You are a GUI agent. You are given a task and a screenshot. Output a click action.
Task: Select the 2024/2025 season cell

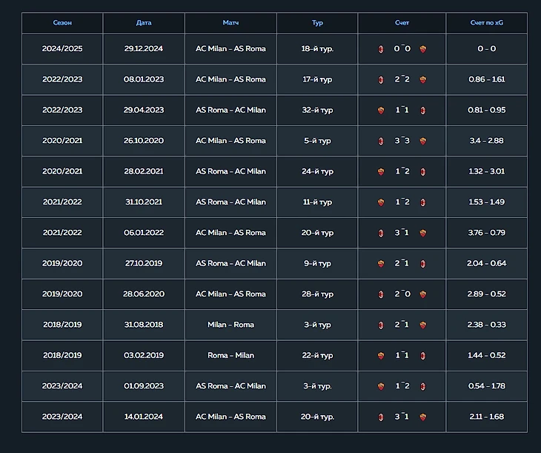(62, 49)
